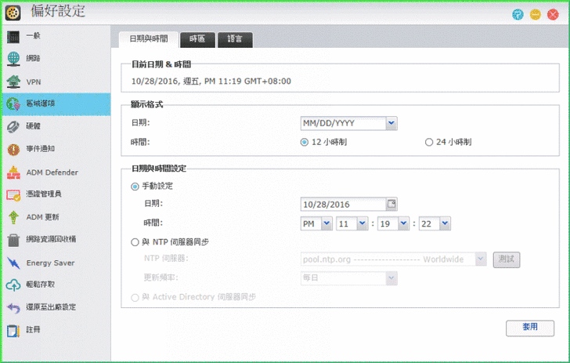Expand the seconds dropdown showing 22

click(x=445, y=223)
